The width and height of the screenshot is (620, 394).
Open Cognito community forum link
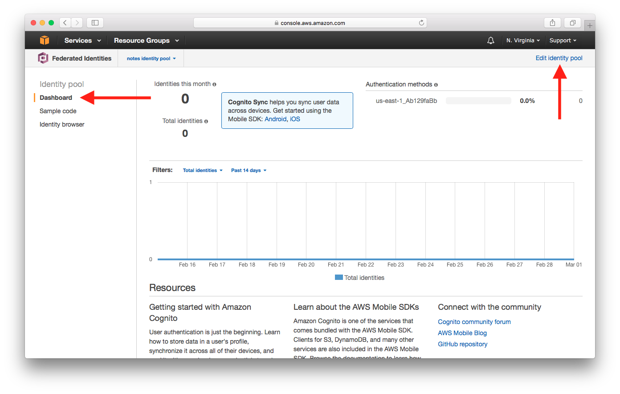[474, 322]
